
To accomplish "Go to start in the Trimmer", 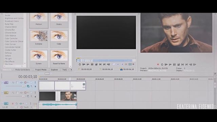I will (x=100, y=64).
